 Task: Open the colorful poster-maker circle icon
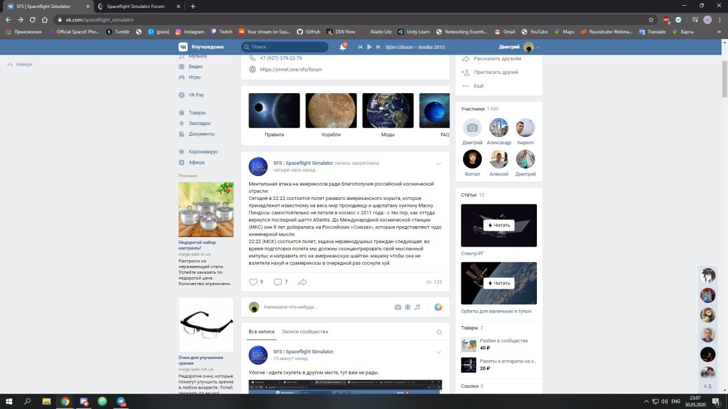pyautogui.click(x=438, y=307)
